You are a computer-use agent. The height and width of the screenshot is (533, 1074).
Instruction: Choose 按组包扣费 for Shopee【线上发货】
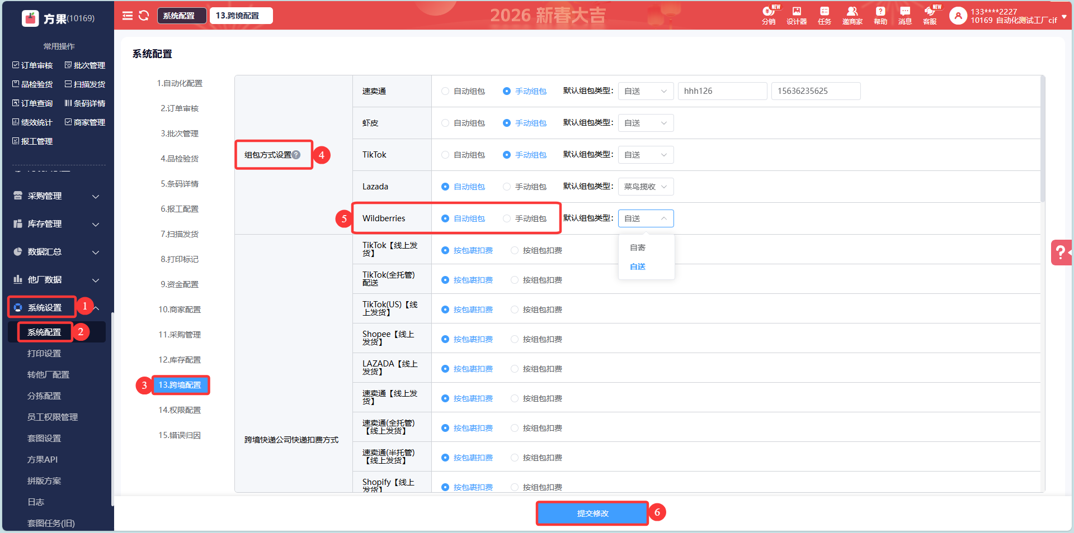(515, 339)
